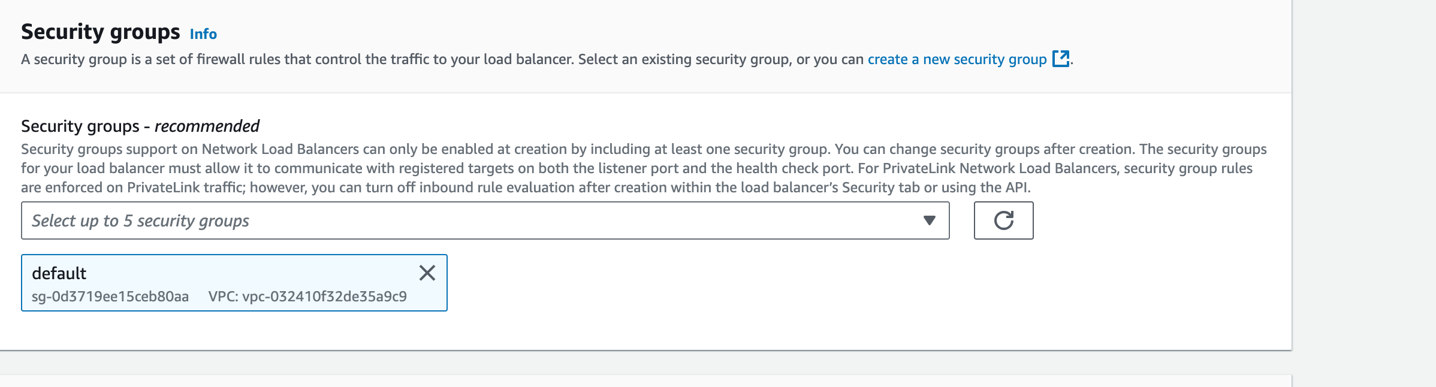Click the next panel below Security groups
The image size is (1436, 387).
click(645, 381)
